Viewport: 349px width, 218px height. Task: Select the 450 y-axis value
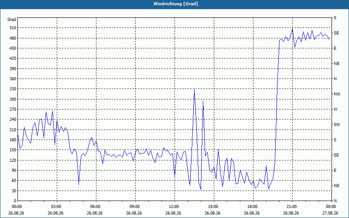(x=13, y=48)
